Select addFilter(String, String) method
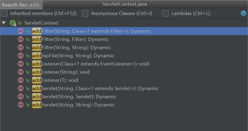 tap(72, 47)
